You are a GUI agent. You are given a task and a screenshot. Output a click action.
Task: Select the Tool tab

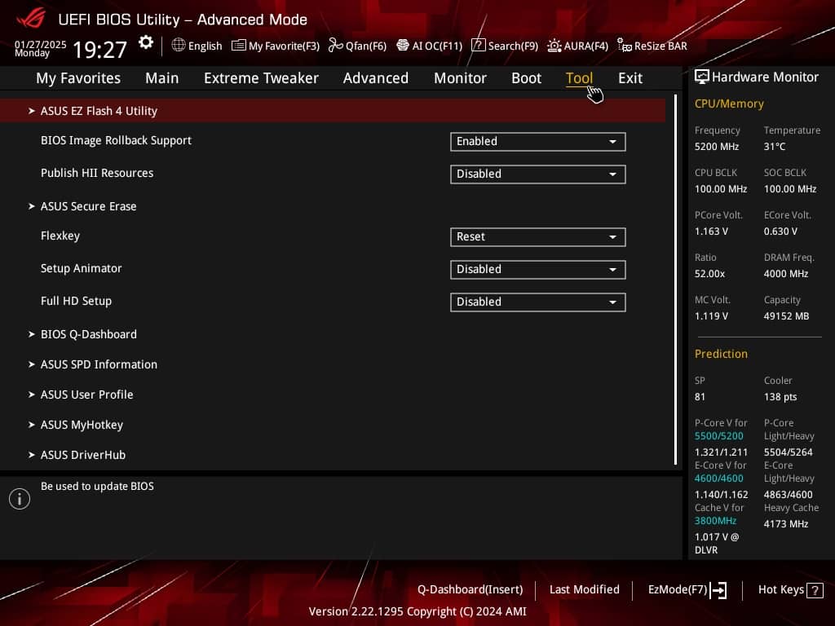pyautogui.click(x=579, y=78)
